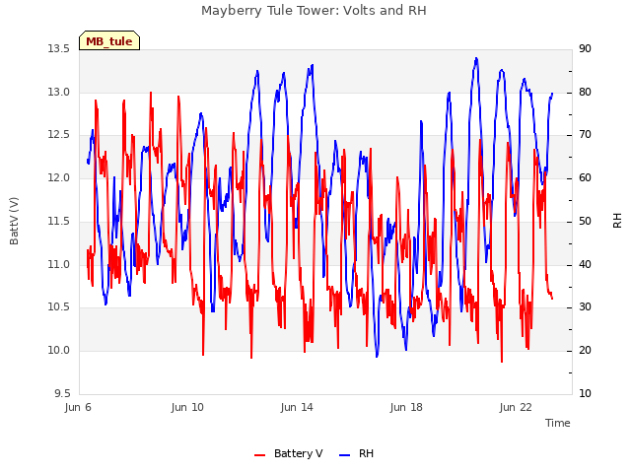
Task: Click the 13.5 left axis value
Action: pos(59,49)
